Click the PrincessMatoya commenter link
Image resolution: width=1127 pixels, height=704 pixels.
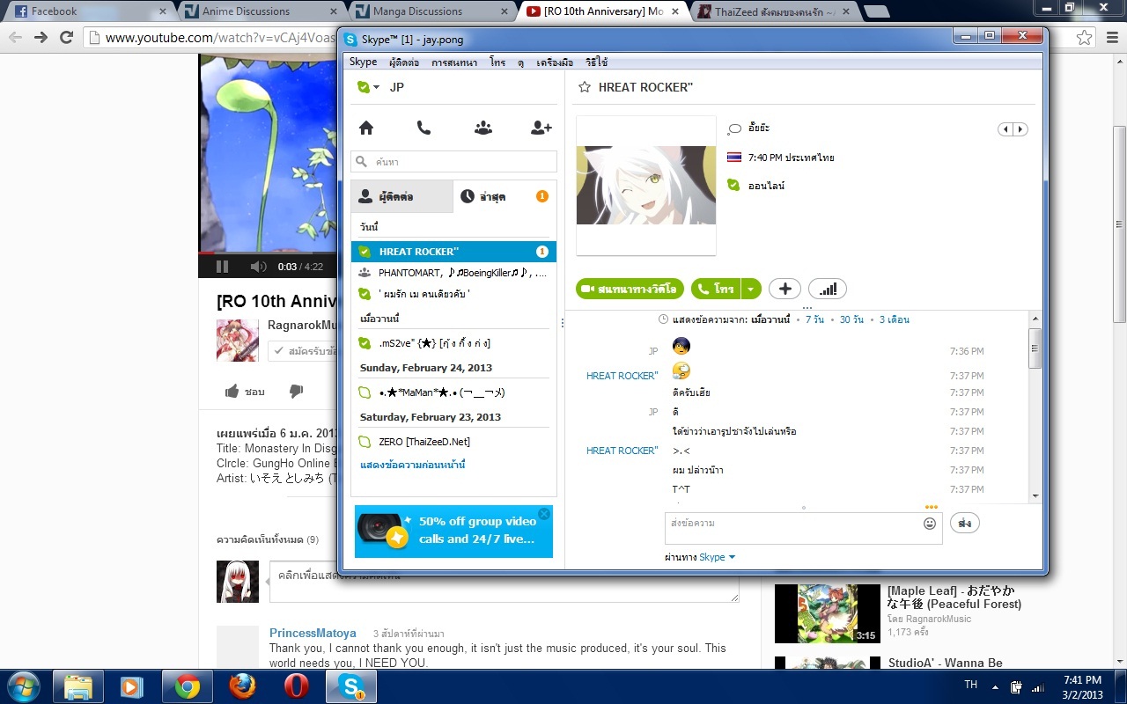tap(313, 634)
